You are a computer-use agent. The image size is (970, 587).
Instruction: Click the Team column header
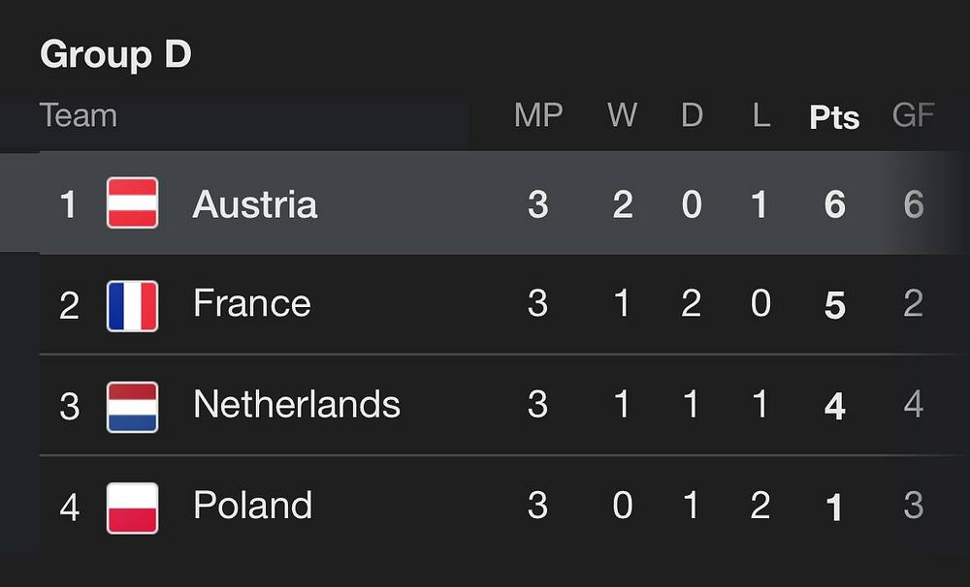coord(79,115)
